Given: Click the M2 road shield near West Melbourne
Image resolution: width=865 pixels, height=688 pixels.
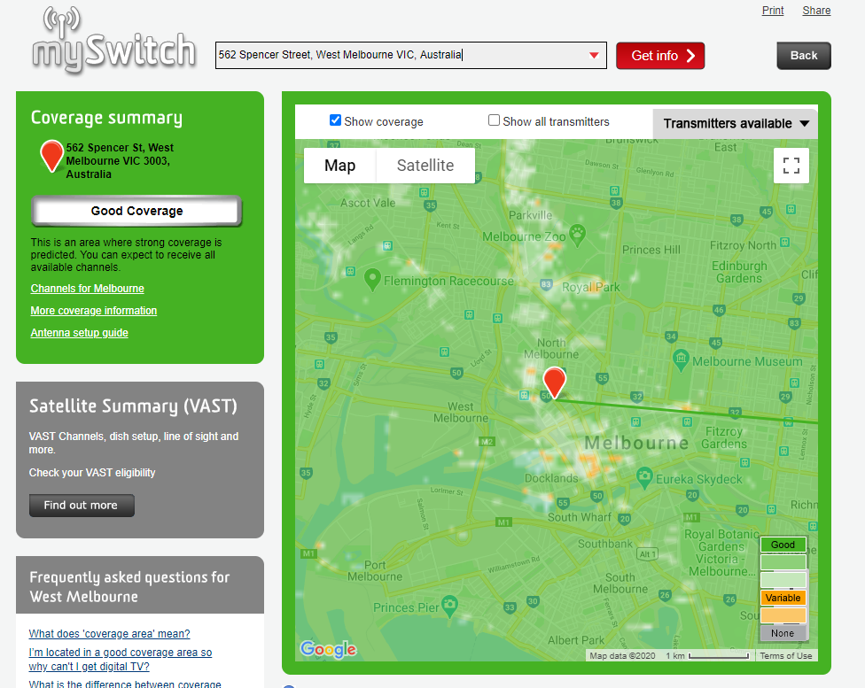Looking at the screenshot, I should 487,442.
